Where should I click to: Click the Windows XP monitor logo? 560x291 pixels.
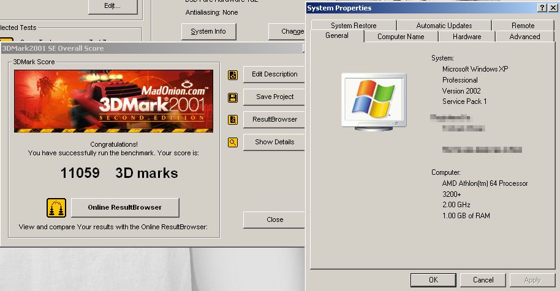point(374,102)
